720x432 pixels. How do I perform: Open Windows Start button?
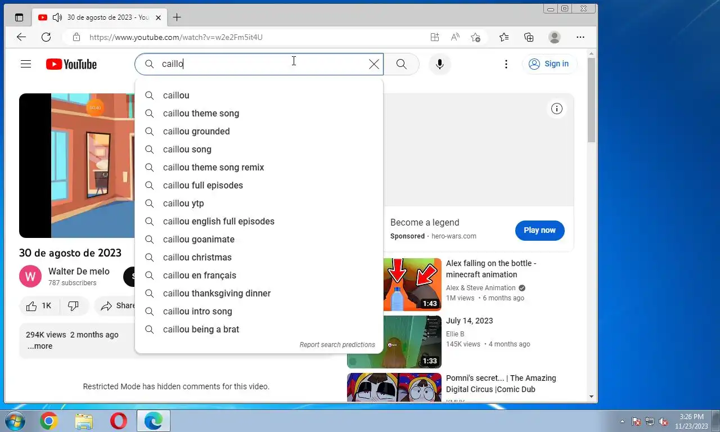coord(15,421)
